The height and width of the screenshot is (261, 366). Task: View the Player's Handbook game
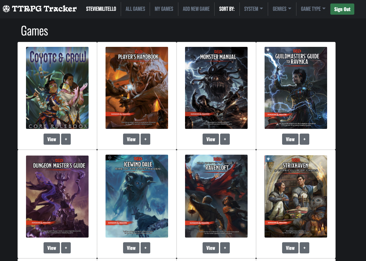coord(131,139)
